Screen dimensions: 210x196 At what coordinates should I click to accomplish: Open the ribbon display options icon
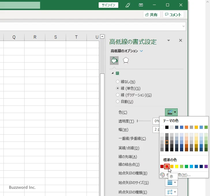[141, 5]
